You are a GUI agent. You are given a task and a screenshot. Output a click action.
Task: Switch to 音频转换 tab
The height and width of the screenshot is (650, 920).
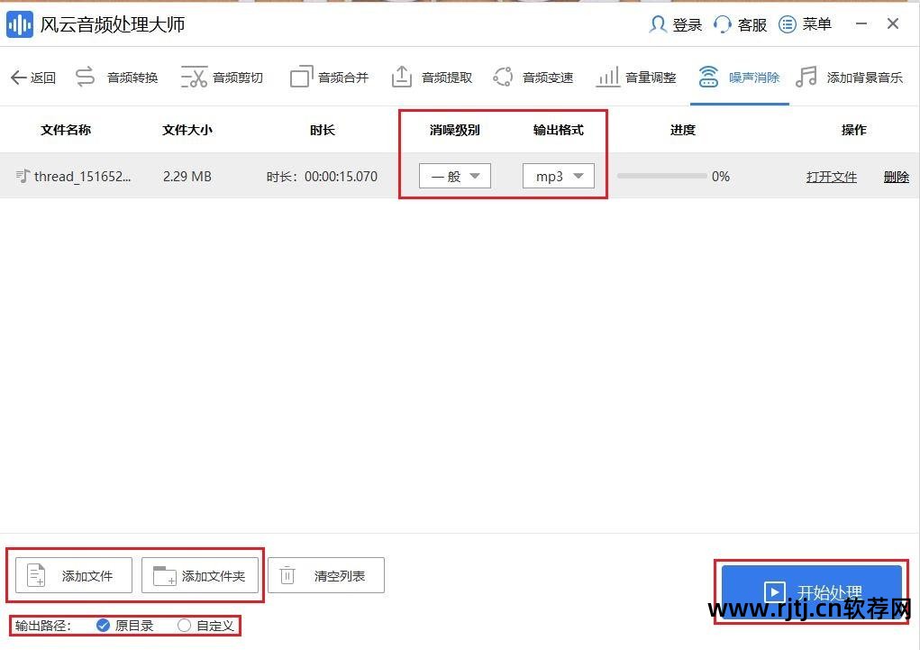pyautogui.click(x=132, y=78)
